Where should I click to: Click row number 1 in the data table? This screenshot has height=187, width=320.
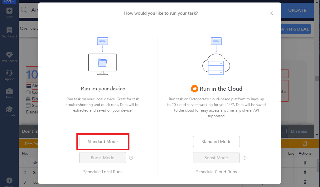pyautogui.click(x=25, y=163)
